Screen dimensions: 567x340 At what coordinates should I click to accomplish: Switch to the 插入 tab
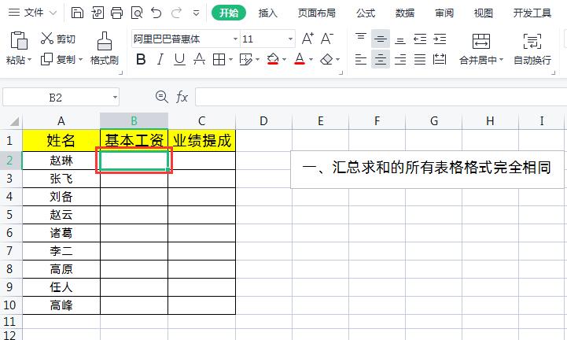(268, 13)
